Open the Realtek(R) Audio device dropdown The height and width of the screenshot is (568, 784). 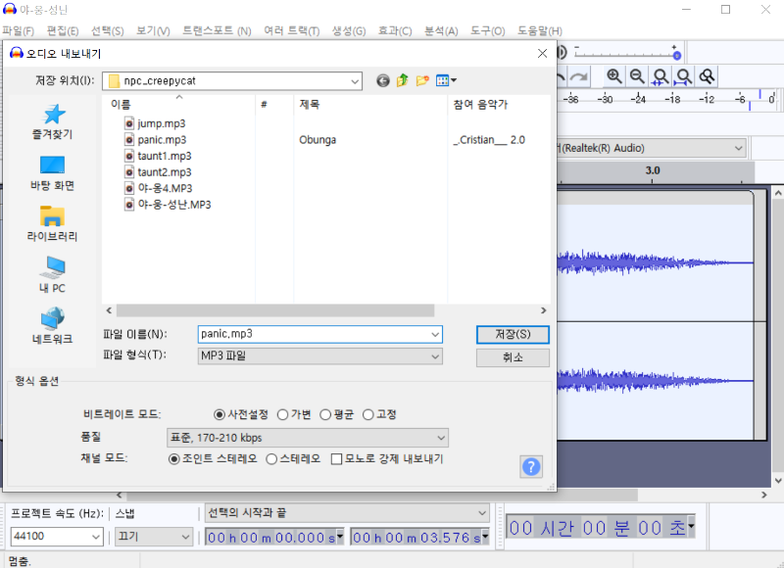tap(652, 148)
